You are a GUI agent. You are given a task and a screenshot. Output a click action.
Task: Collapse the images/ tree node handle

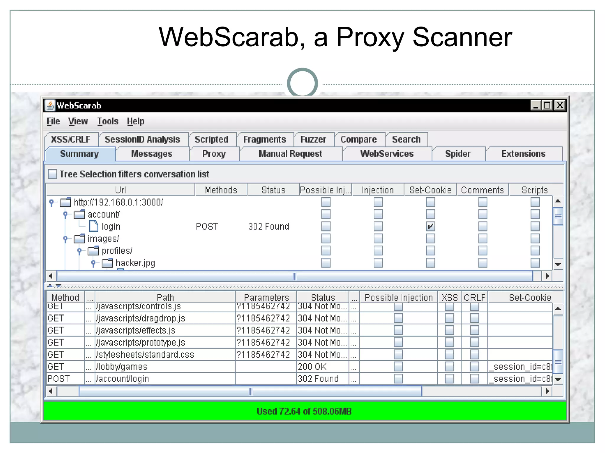pyautogui.click(x=66, y=239)
